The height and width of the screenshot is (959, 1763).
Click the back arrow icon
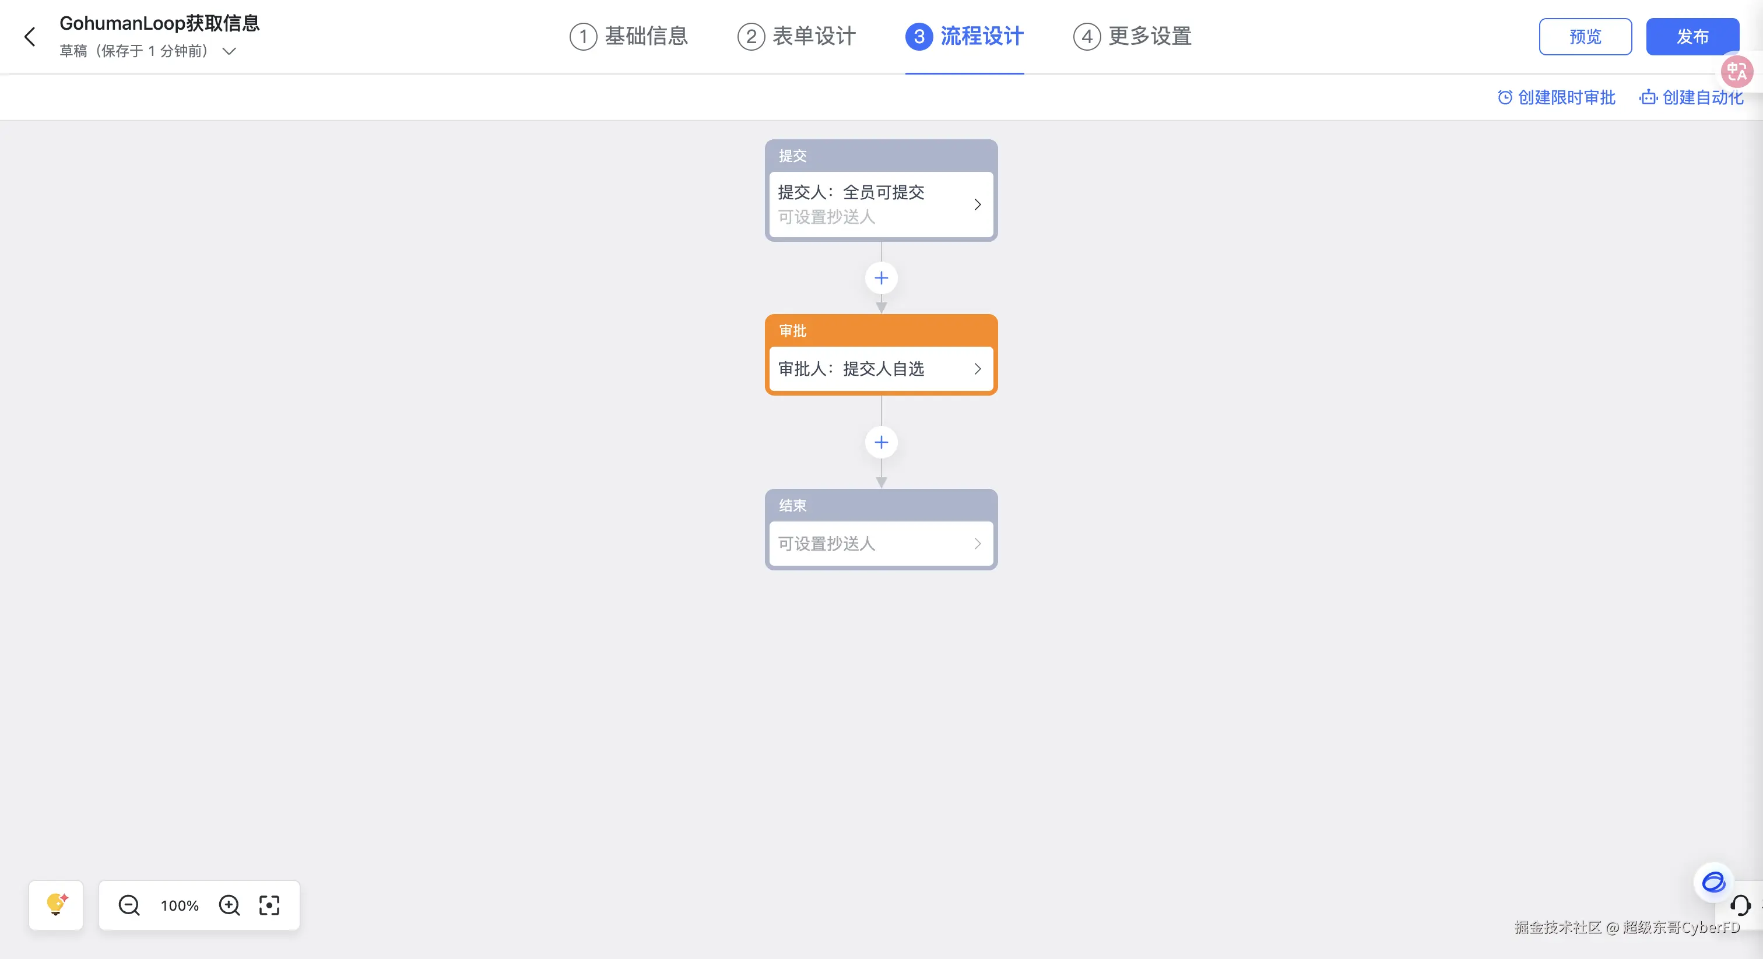(29, 37)
